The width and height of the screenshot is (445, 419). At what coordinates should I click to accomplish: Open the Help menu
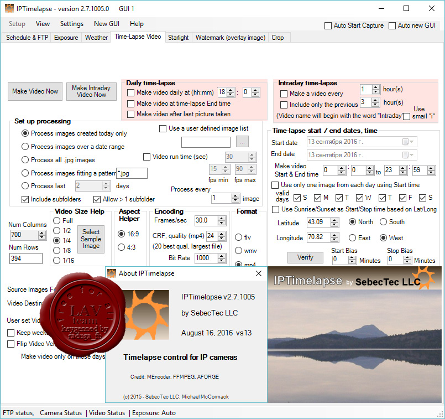click(x=137, y=24)
